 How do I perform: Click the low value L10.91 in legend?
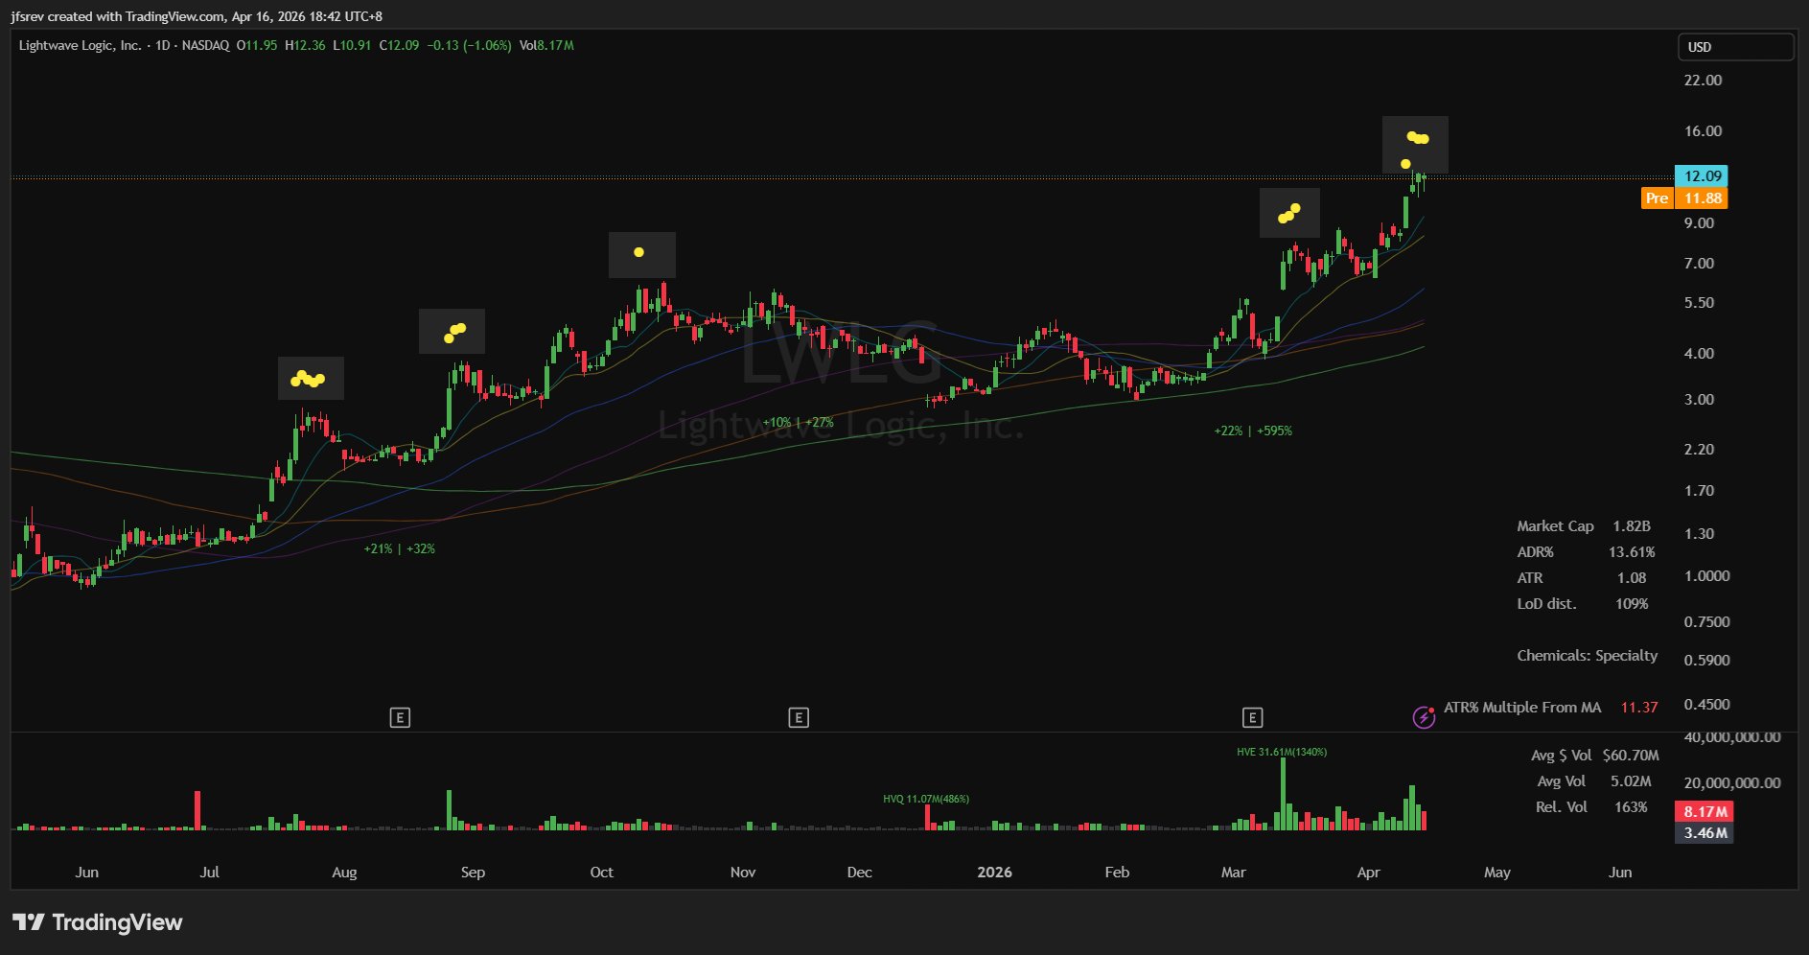click(x=352, y=45)
